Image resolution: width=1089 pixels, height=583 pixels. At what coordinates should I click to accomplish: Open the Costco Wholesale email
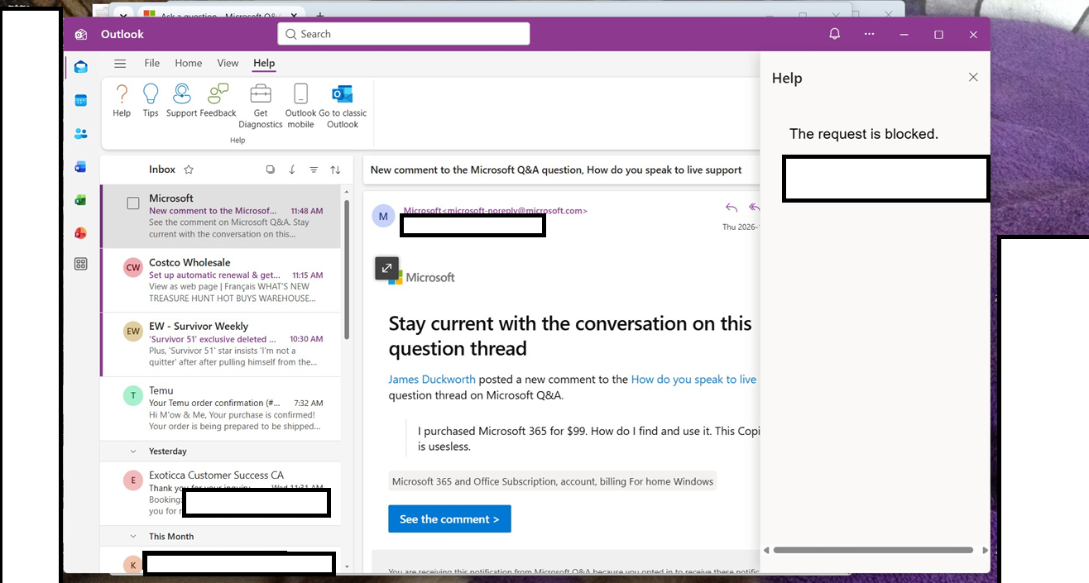pyautogui.click(x=220, y=280)
